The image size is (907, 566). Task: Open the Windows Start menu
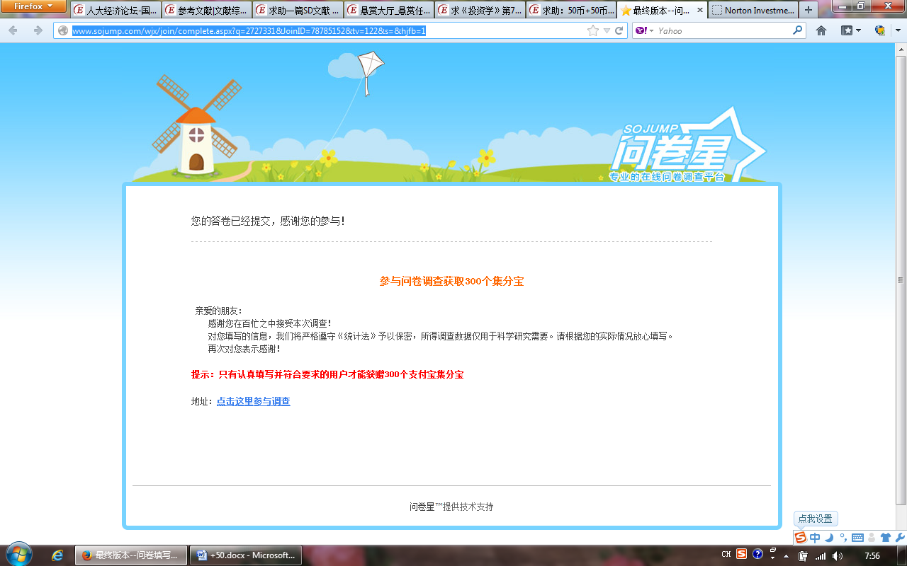18,554
